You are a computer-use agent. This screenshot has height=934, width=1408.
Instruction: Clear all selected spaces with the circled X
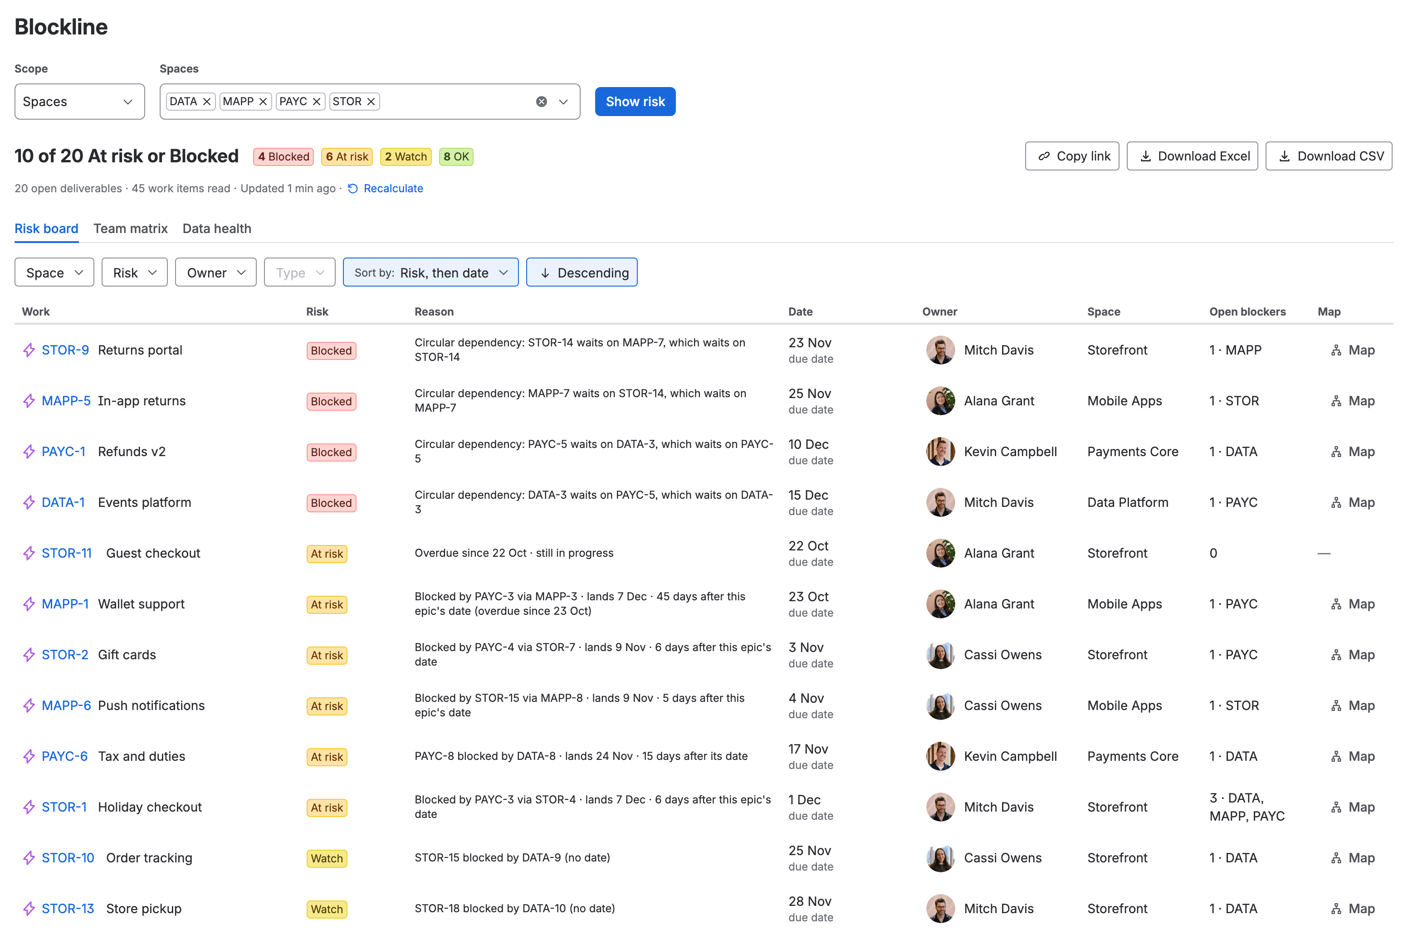click(x=541, y=102)
